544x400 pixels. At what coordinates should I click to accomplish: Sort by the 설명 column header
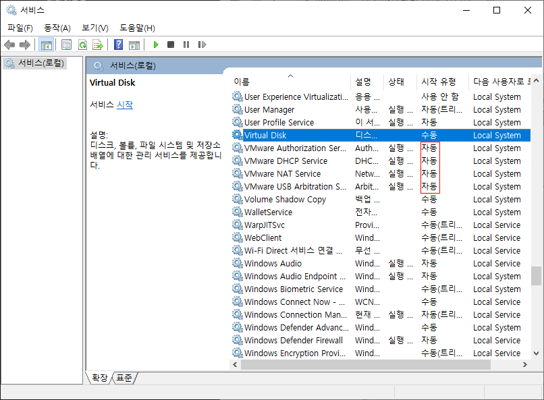pos(367,82)
